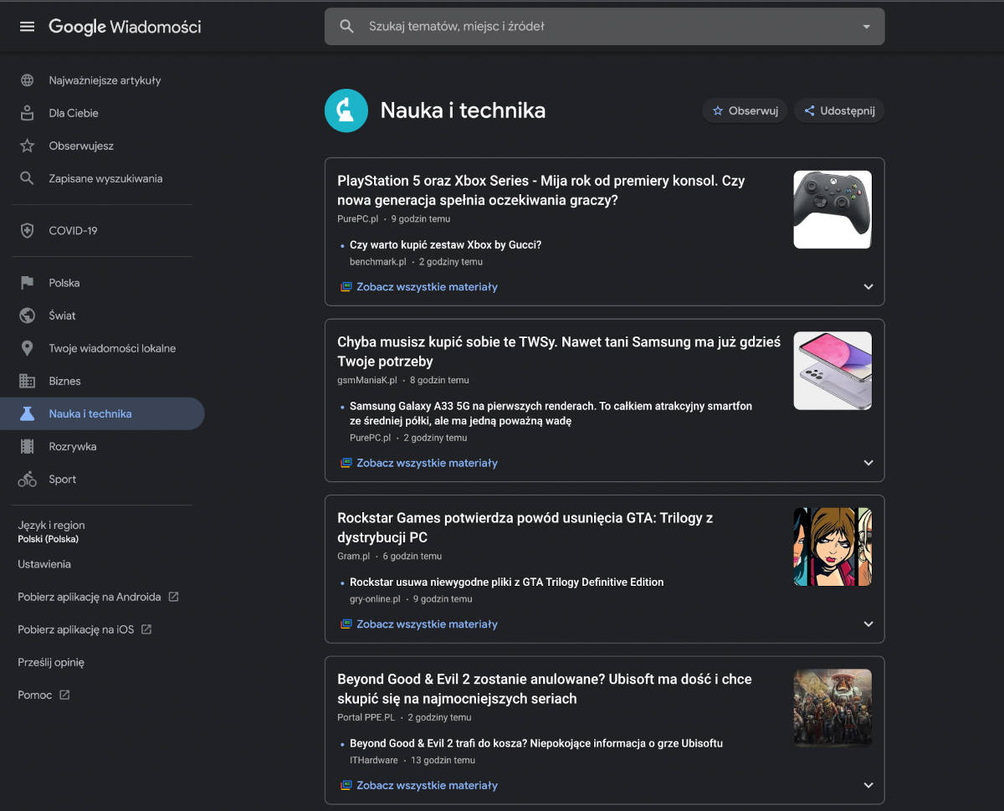Image resolution: width=1004 pixels, height=811 pixels.
Task: Click 'Zobacz wszystkie materiały' under Beyond Good & Evil story
Action: coord(427,785)
